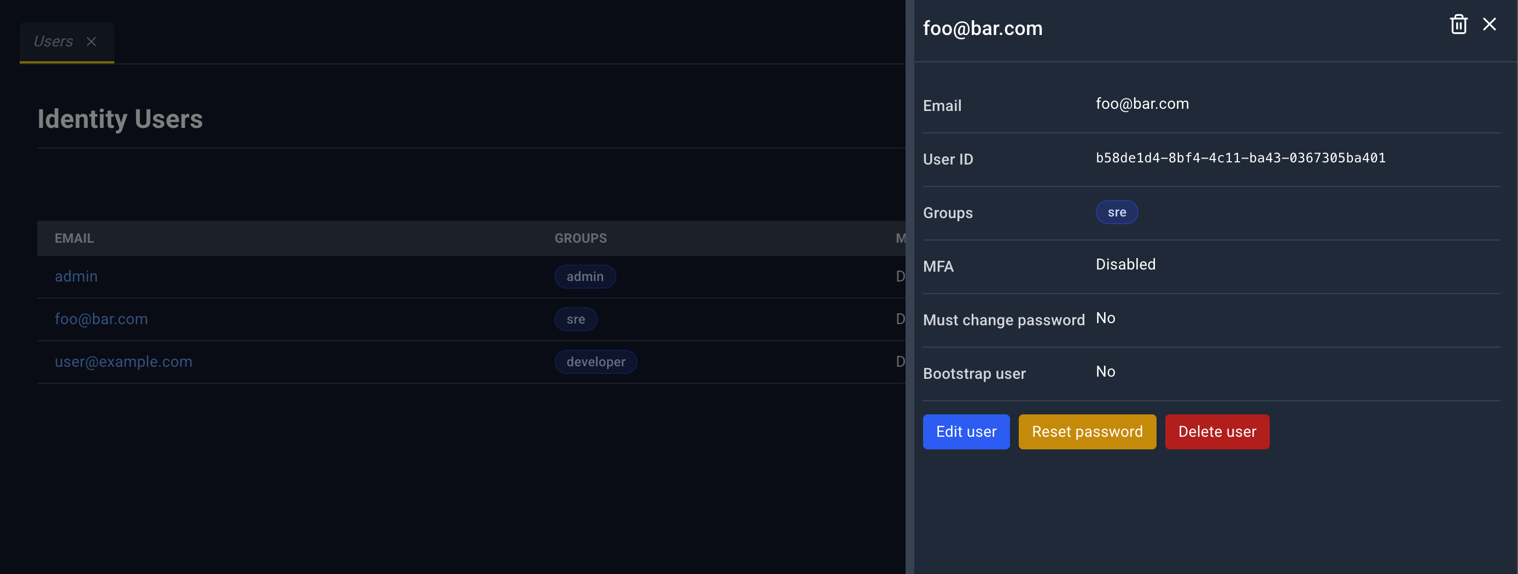
Task: Click the Must change password label
Action: (1003, 320)
